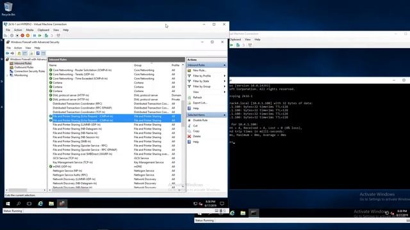410x230 pixels.
Task: Select File and Printer Sharing (SMB-In) rule
Action: pyautogui.click(x=72, y=141)
